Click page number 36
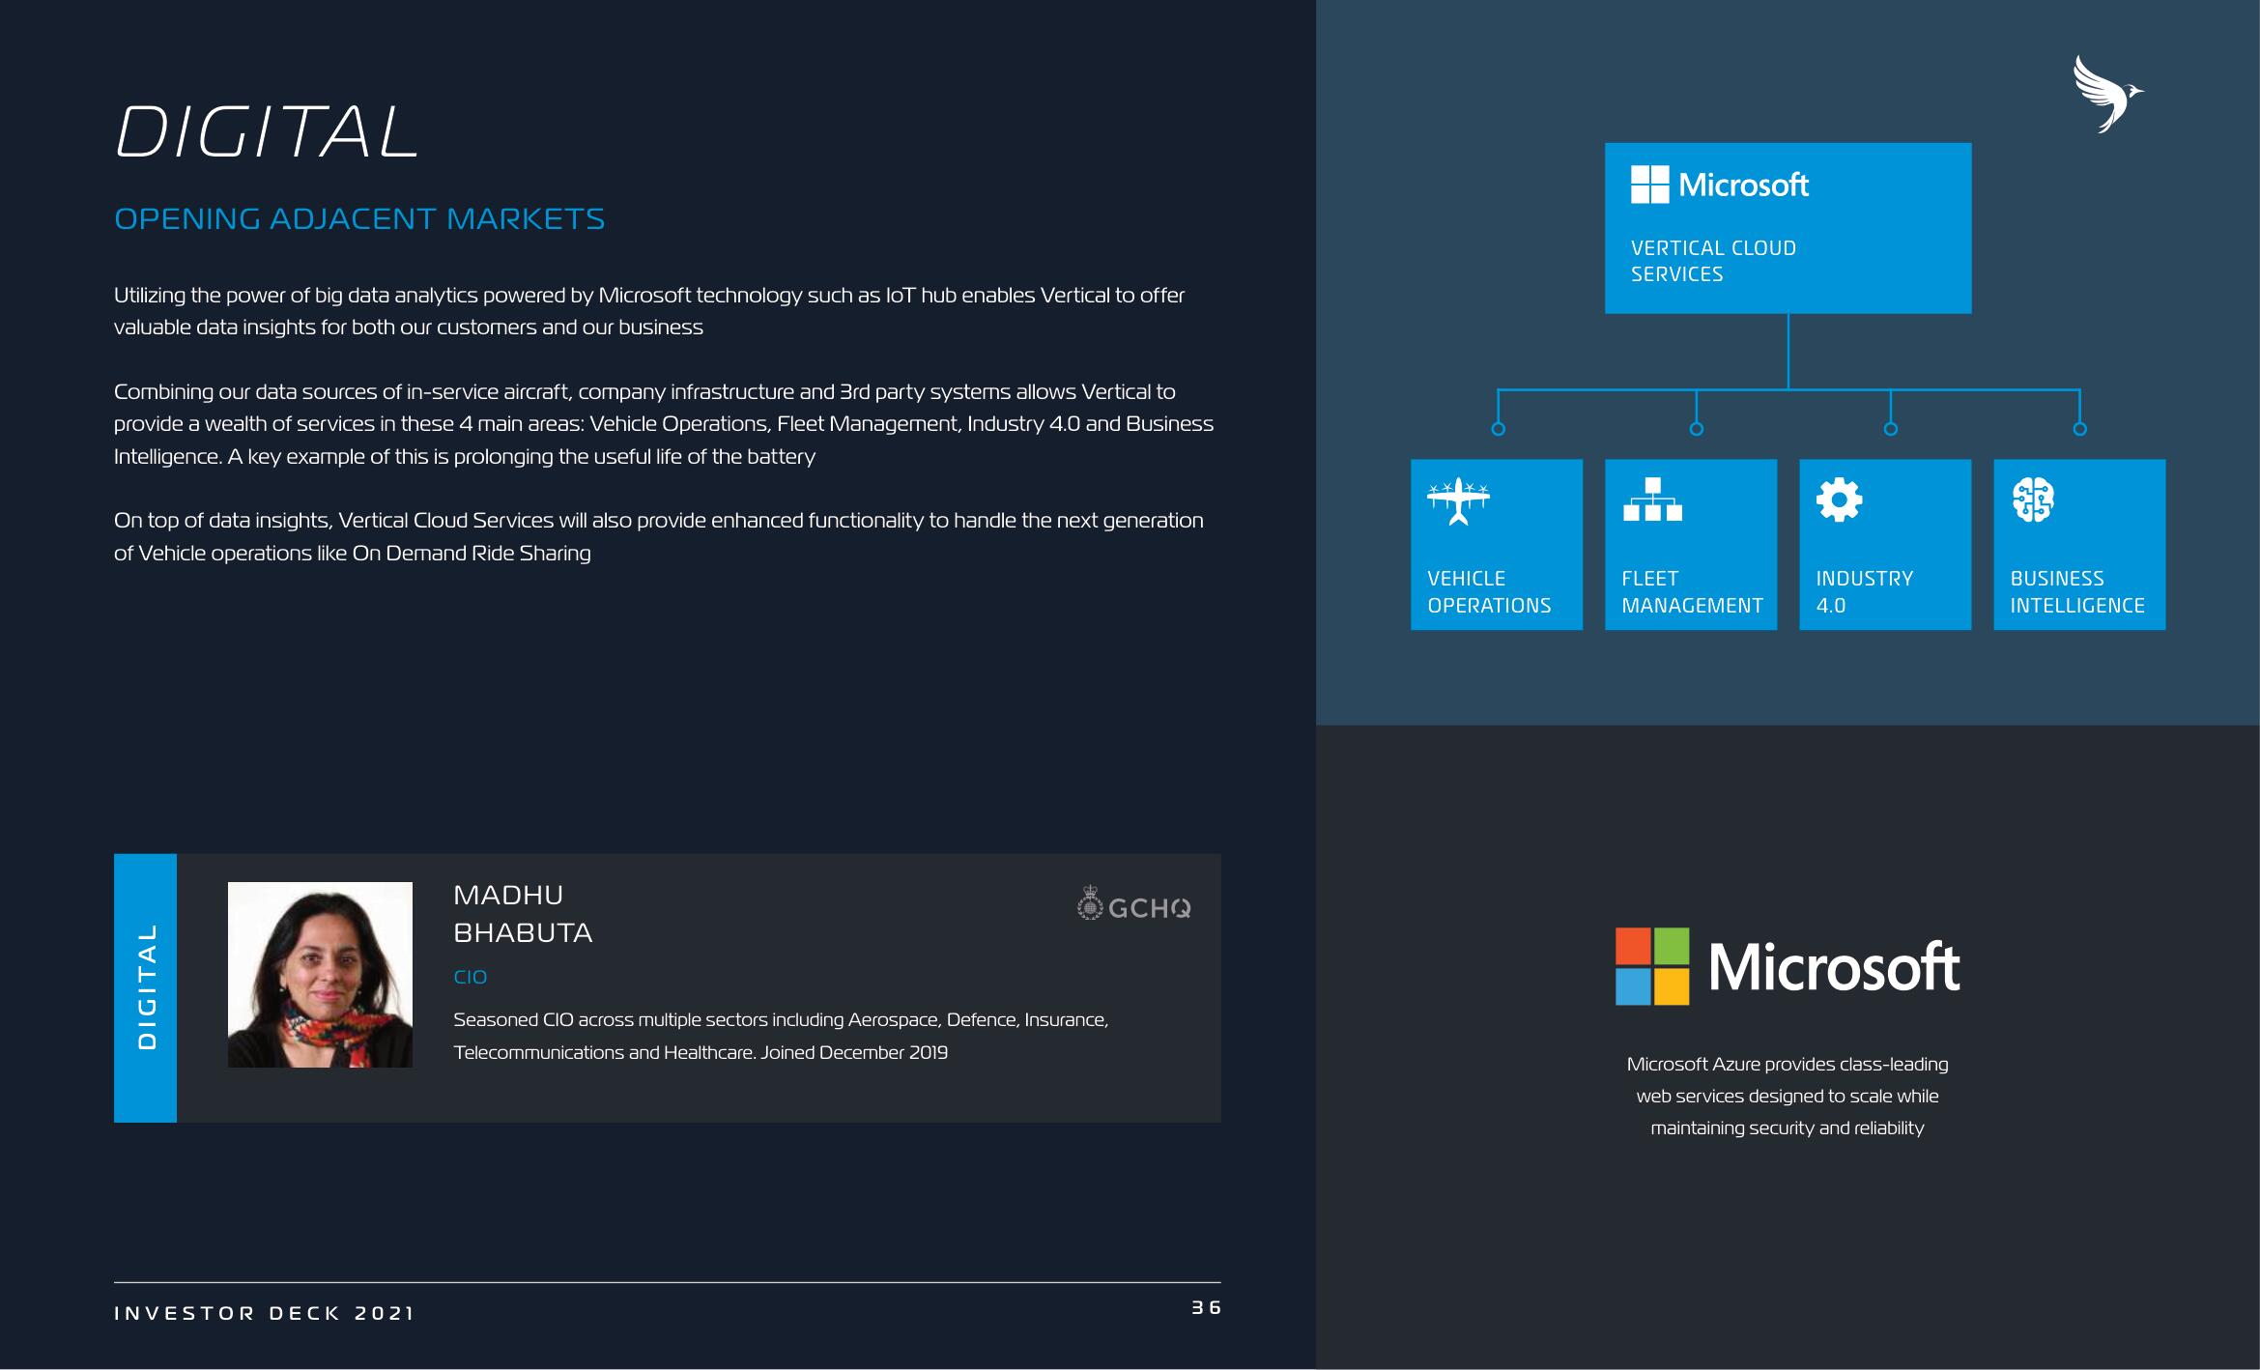The width and height of the screenshot is (2260, 1370). 1206,1307
